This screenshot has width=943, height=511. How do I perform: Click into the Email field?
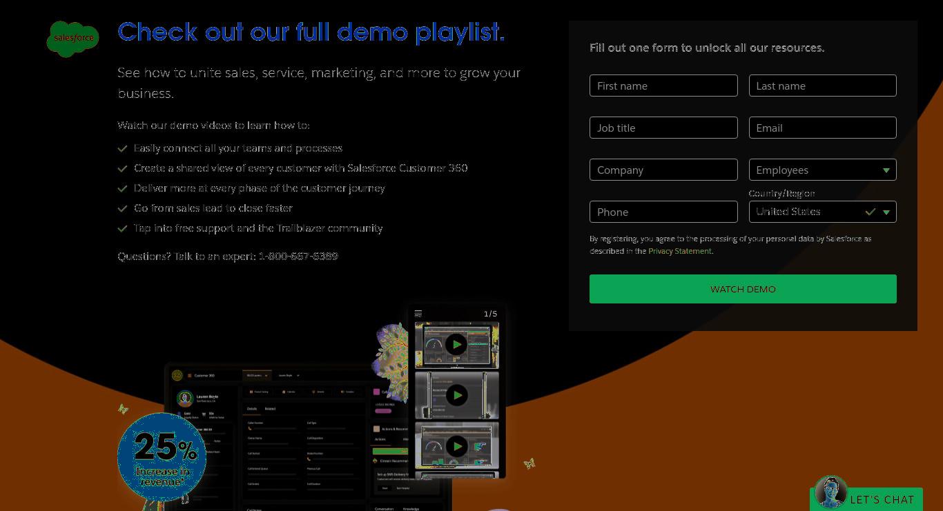tap(822, 128)
